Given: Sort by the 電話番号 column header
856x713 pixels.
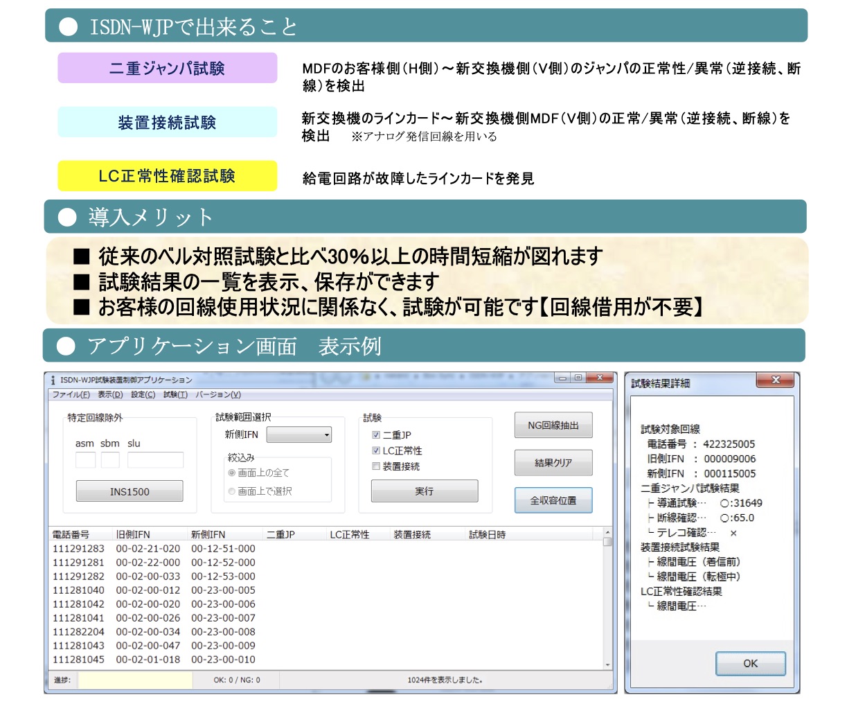Looking at the screenshot, I should point(80,534).
